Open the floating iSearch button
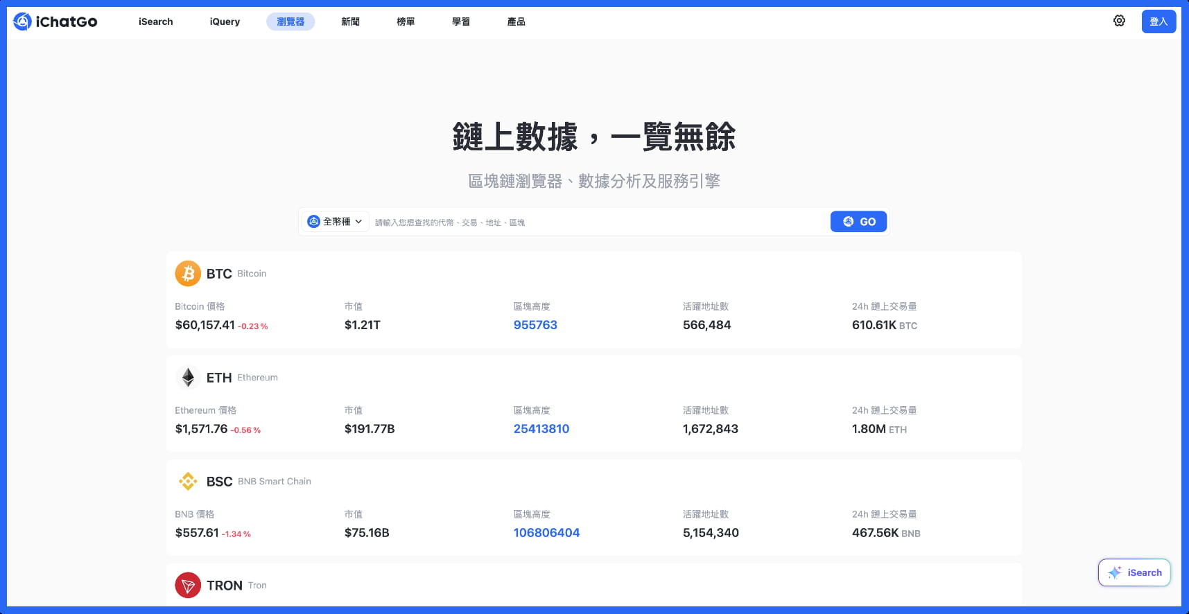This screenshot has height=614, width=1189. tap(1134, 572)
